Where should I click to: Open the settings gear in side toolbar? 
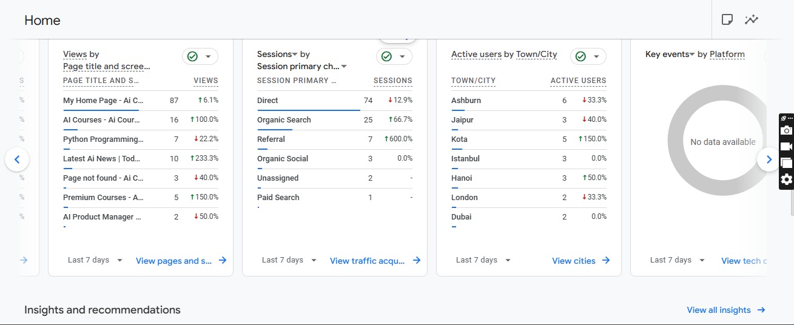pos(786,179)
